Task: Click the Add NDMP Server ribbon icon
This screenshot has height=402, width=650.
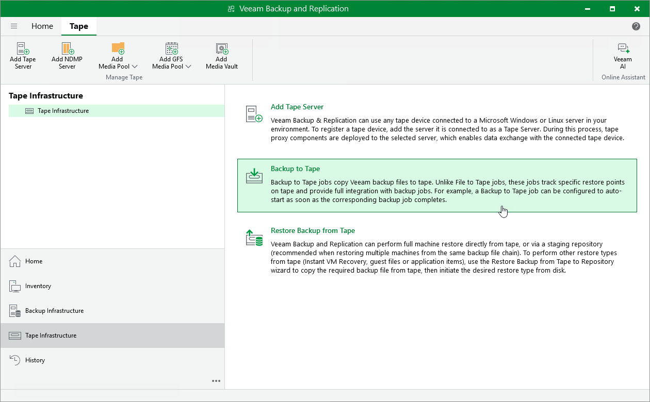Action: coord(67,49)
